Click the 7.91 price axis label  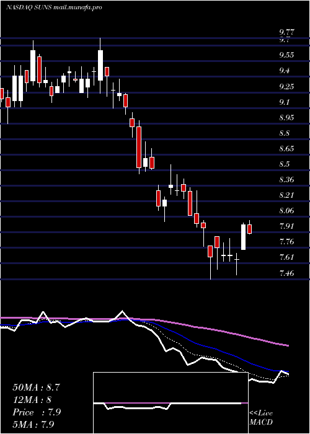click(x=286, y=226)
